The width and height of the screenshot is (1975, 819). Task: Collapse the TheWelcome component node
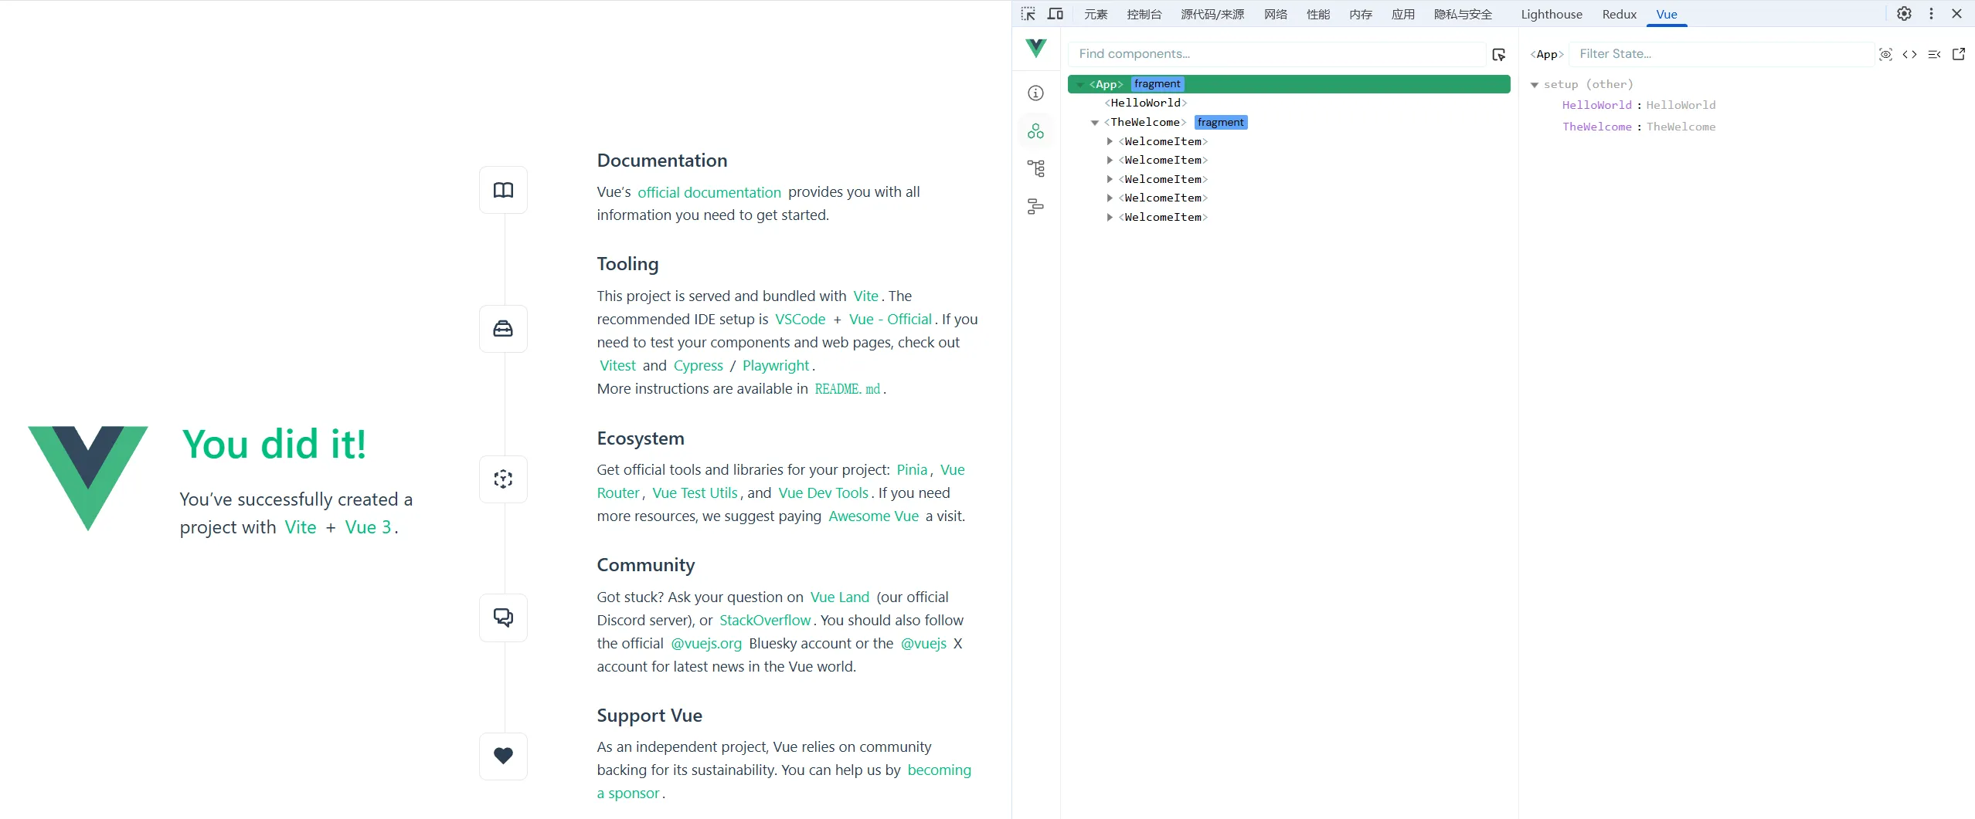pyautogui.click(x=1094, y=123)
